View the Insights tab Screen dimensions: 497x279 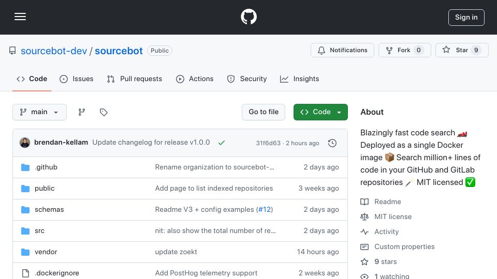tap(300, 79)
